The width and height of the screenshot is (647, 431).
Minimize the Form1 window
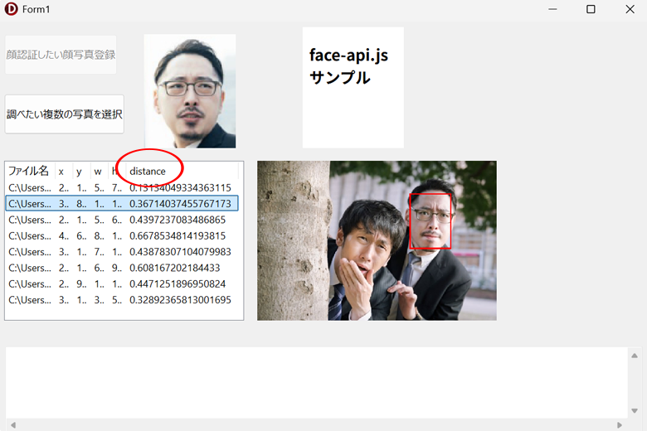coord(552,9)
